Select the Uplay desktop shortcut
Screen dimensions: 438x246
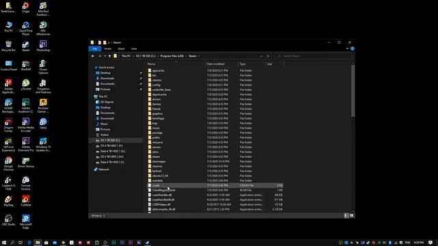click(43, 123)
